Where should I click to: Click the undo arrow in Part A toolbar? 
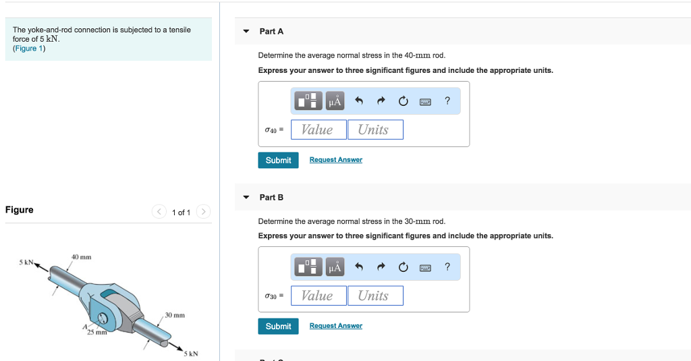point(360,102)
